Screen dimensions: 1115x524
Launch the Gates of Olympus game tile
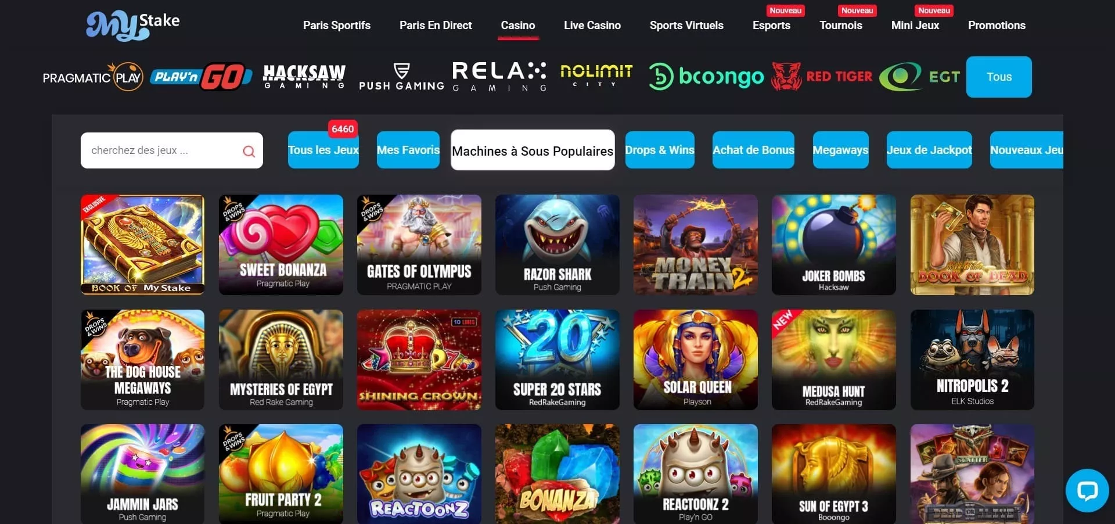tap(419, 245)
